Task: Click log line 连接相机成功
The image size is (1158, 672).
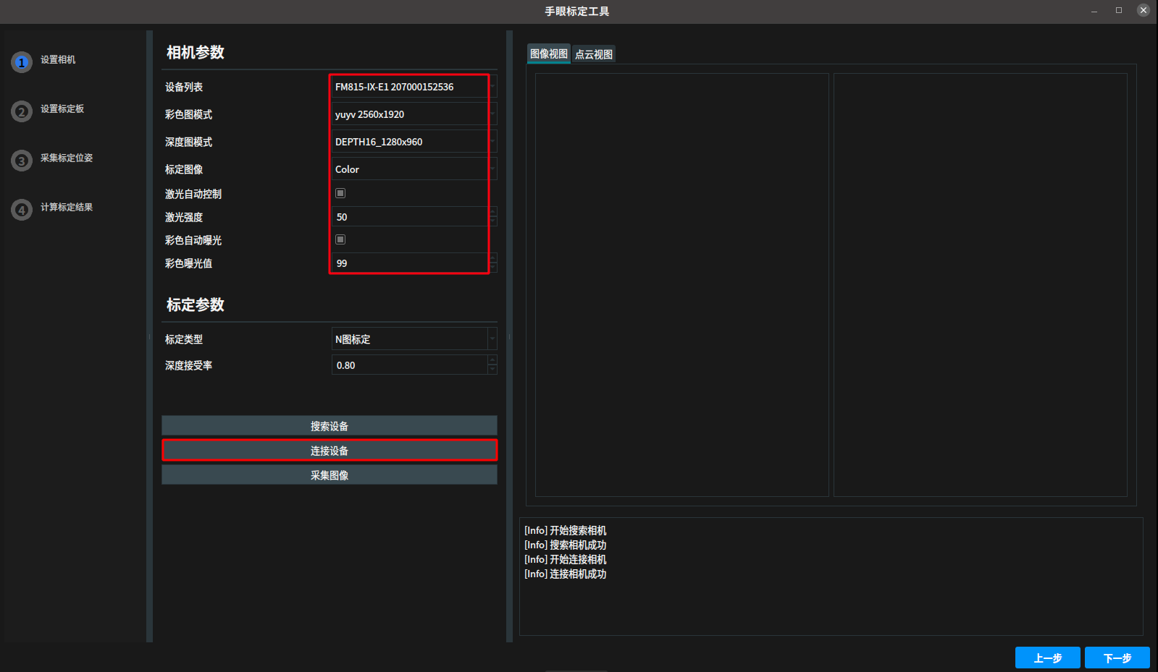Action: coord(566,574)
